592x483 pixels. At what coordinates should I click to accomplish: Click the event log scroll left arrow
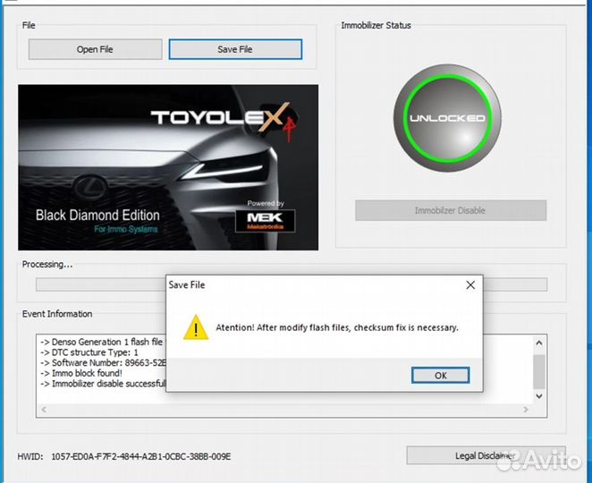[44, 410]
